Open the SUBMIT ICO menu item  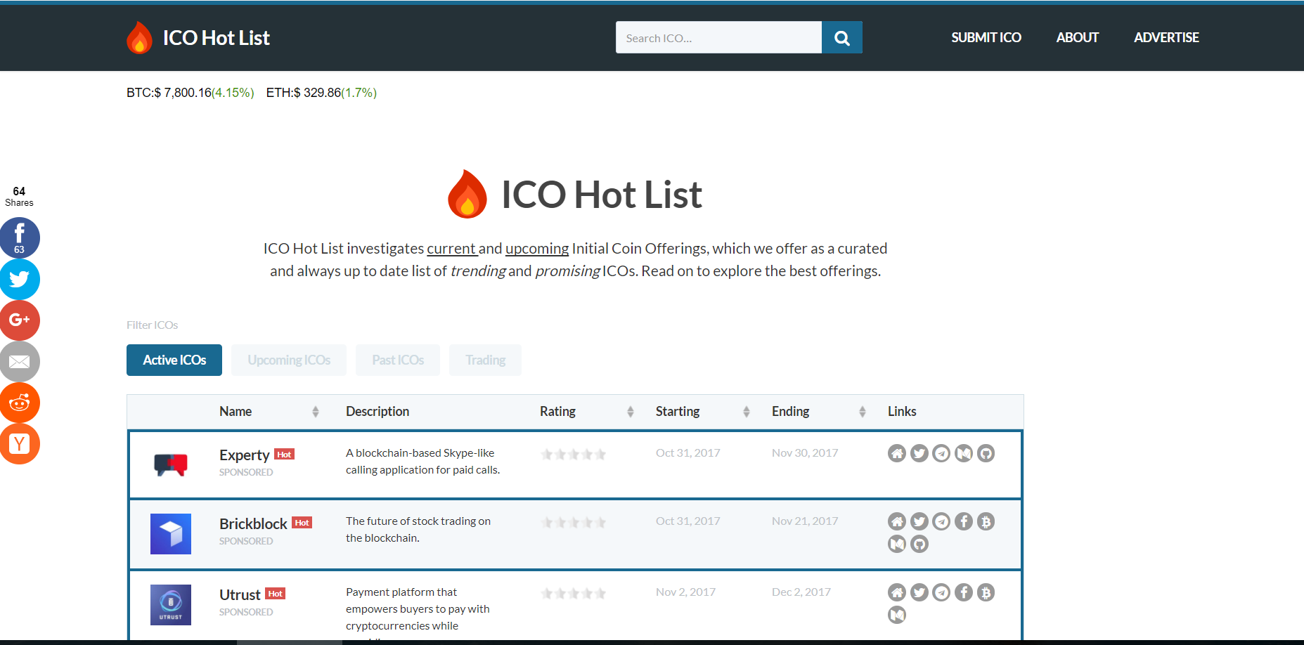click(986, 37)
